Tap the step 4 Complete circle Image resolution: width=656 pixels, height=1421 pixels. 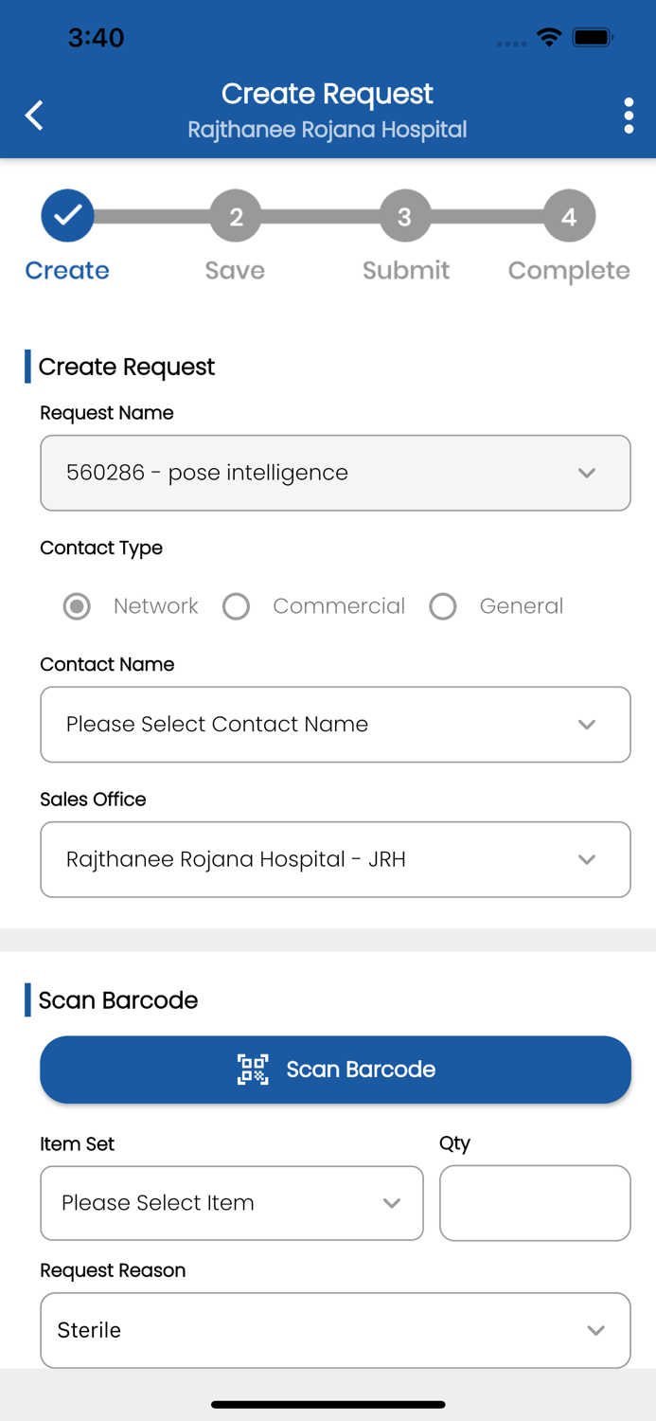pyautogui.click(x=569, y=217)
